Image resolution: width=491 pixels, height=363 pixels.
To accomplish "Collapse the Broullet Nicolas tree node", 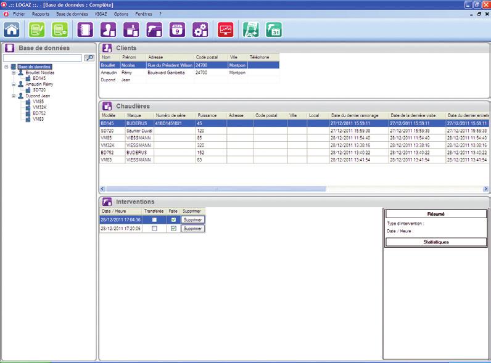I will pos(14,73).
